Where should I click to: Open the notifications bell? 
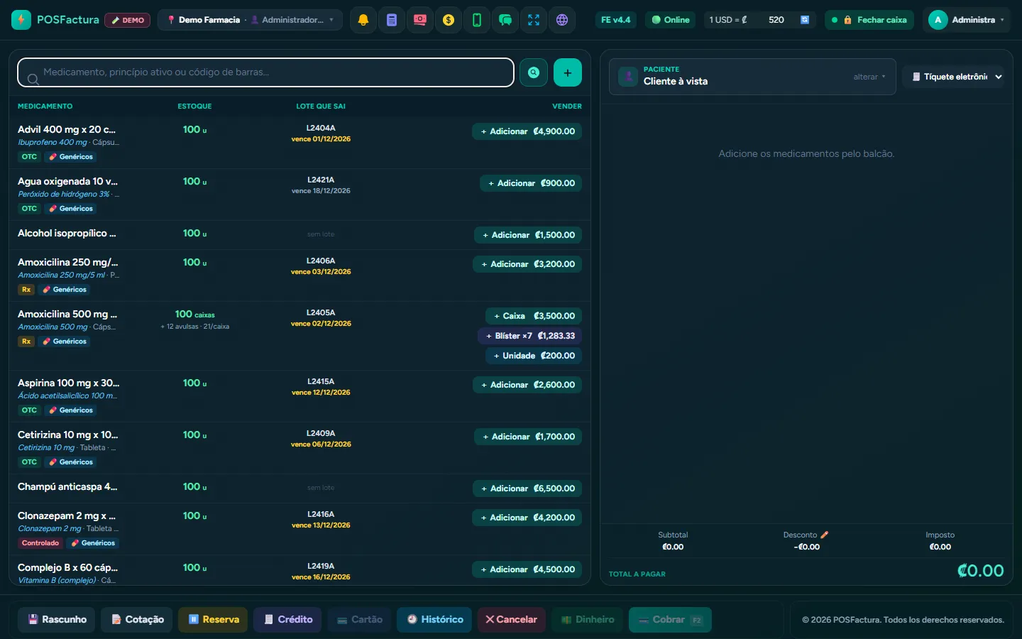[x=363, y=20]
